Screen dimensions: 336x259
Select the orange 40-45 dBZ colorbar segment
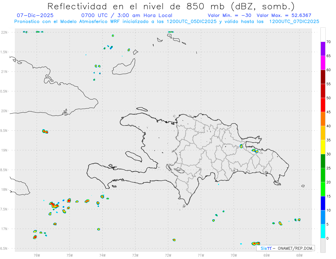(323, 119)
